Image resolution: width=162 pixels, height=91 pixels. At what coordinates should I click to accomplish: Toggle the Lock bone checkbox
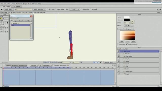48,10
